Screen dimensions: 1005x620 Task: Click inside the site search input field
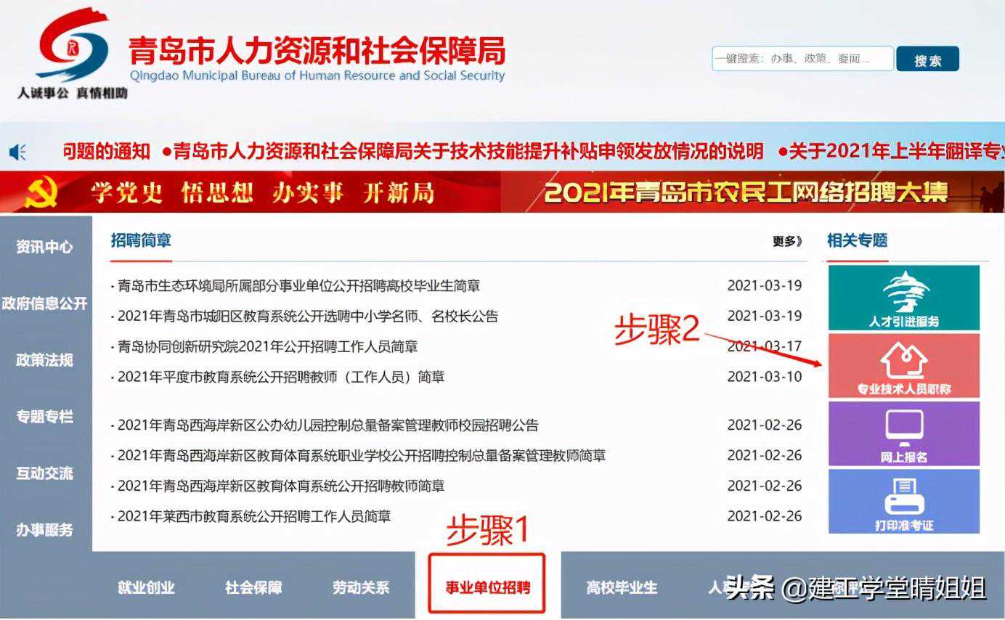coord(802,60)
